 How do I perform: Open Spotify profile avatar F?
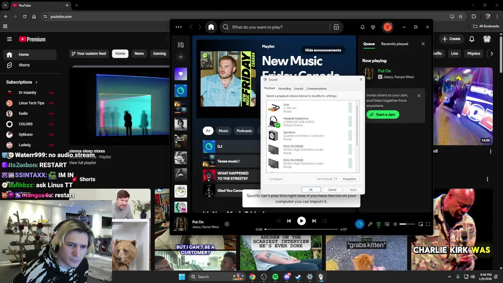(387, 27)
